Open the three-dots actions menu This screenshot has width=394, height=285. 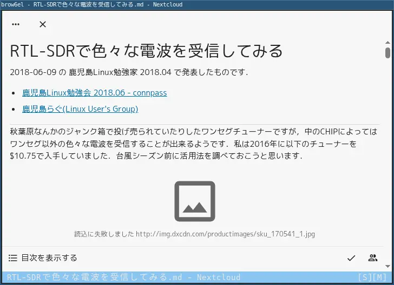point(16,24)
